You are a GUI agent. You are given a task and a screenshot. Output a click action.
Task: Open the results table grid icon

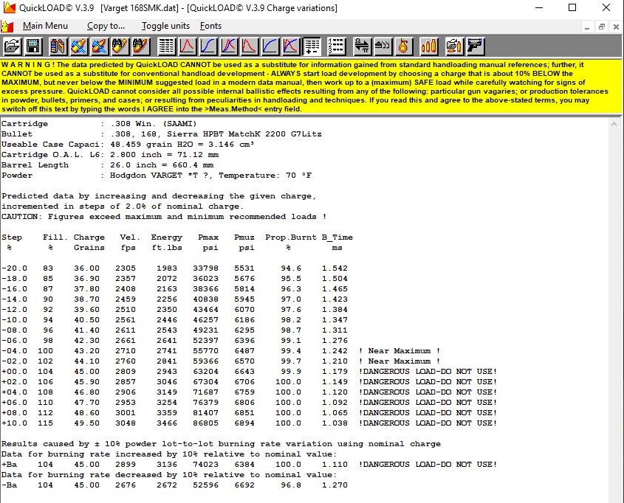pyautogui.click(x=166, y=46)
